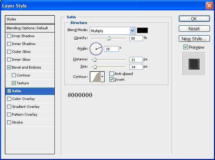Focus the Size value field
This screenshot has width=215, height=160.
(136, 67)
